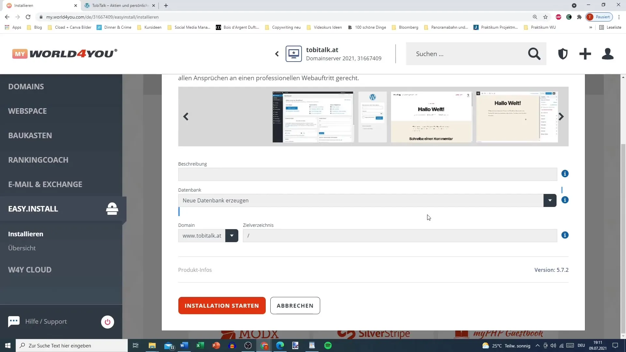Open a new browser tab
This screenshot has width=626, height=352.
(x=166, y=6)
